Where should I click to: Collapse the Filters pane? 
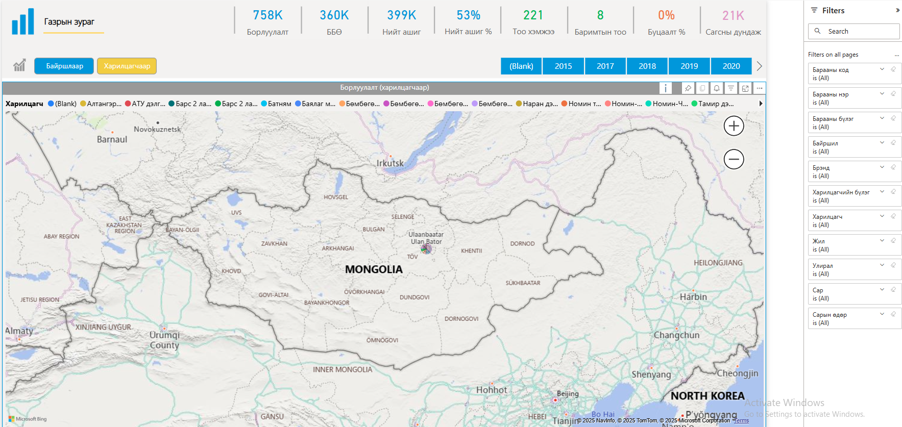click(x=897, y=10)
